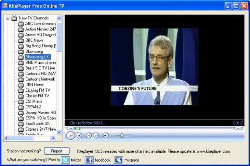Pick the Cartoons Network channel
This screenshot has width=250, height=166.
tap(40, 79)
